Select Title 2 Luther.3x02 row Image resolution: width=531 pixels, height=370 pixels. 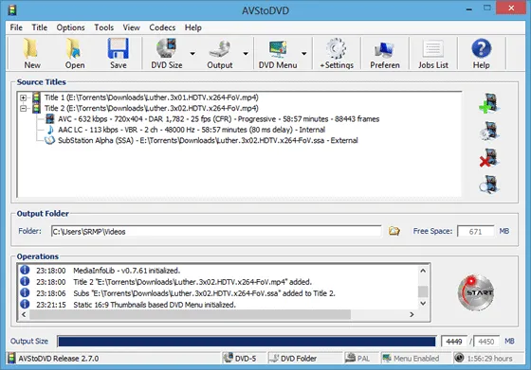(151, 109)
